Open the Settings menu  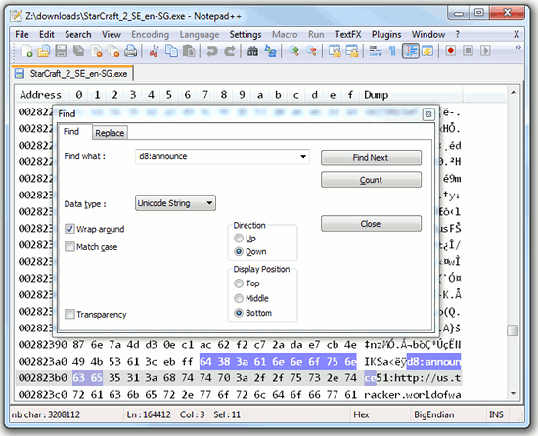pos(246,34)
